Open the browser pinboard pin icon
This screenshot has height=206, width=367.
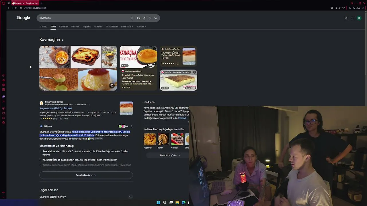coord(332,8)
